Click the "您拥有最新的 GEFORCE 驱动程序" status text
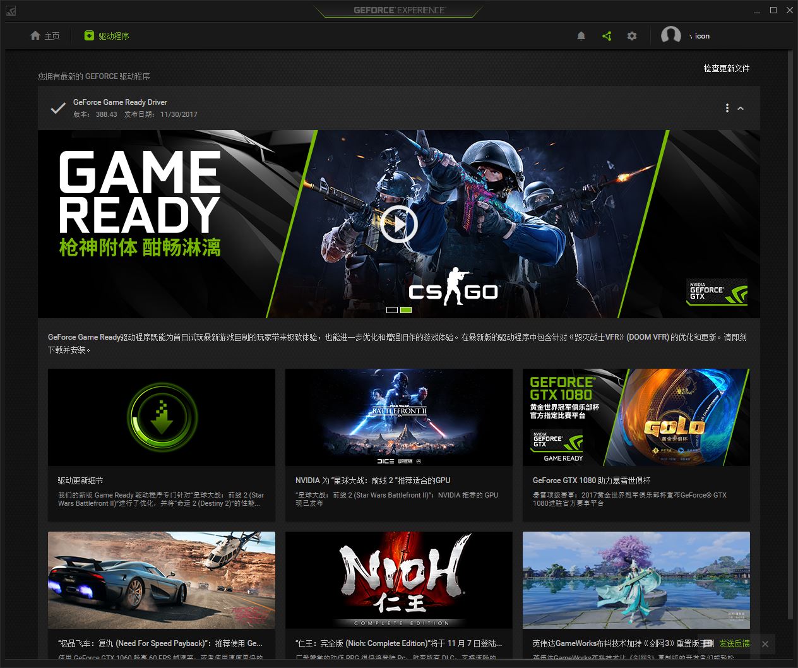Viewport: 798px width, 668px height. pos(93,76)
